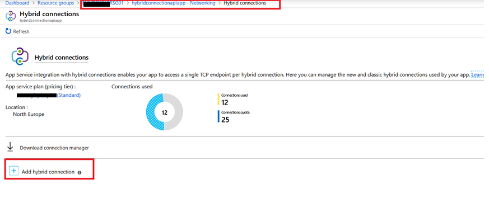Click the Connections used donut chart
The height and width of the screenshot is (221, 489).
(x=164, y=112)
